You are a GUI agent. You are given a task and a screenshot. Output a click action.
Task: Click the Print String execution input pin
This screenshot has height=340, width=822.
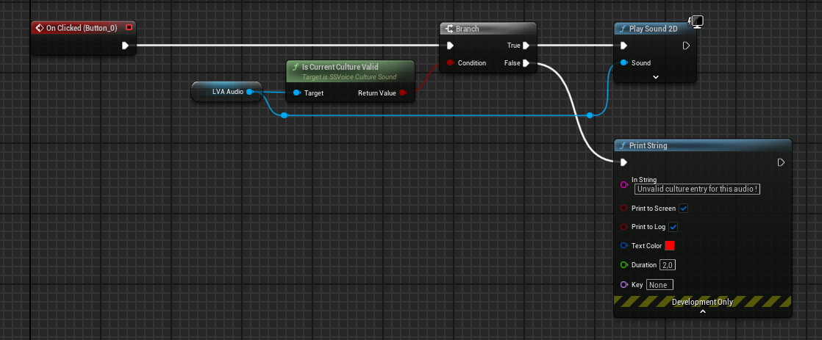tap(623, 162)
